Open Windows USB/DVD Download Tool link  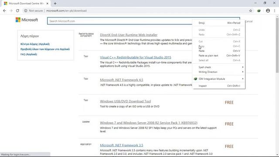[x=126, y=101]
